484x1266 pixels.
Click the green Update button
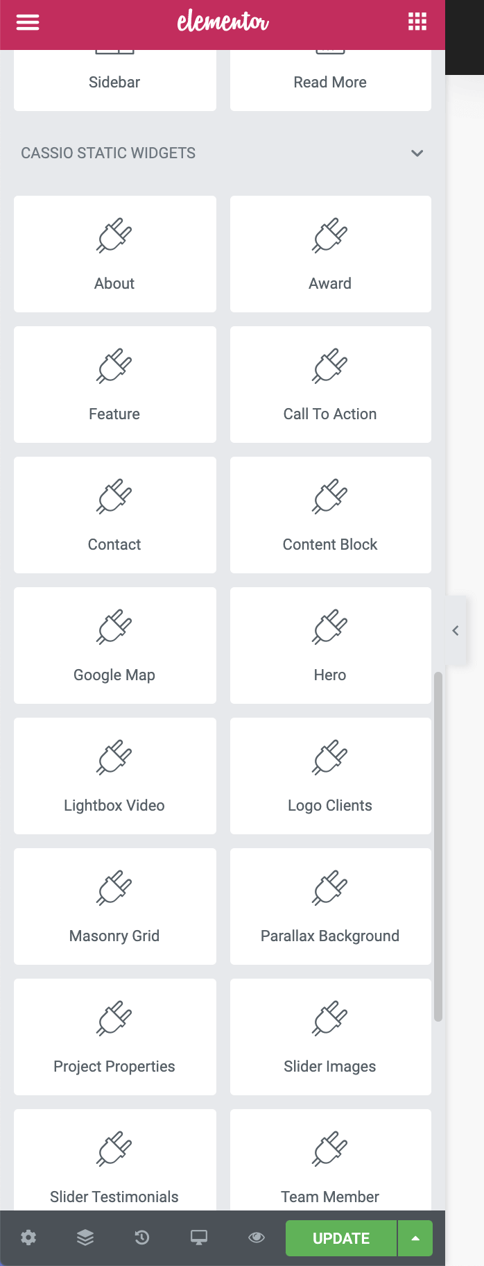coord(341,1238)
